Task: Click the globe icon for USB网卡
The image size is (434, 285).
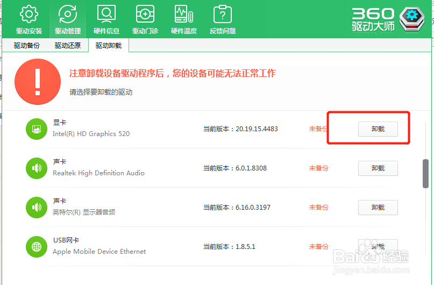Action: click(x=37, y=247)
